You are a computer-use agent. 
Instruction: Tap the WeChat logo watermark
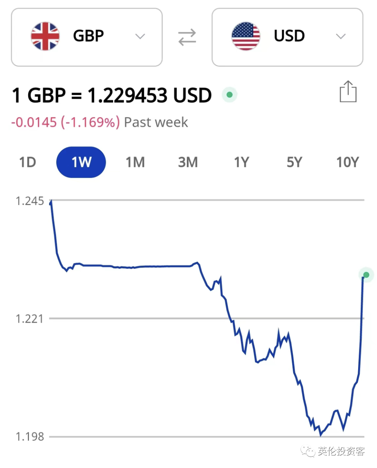coord(308,451)
